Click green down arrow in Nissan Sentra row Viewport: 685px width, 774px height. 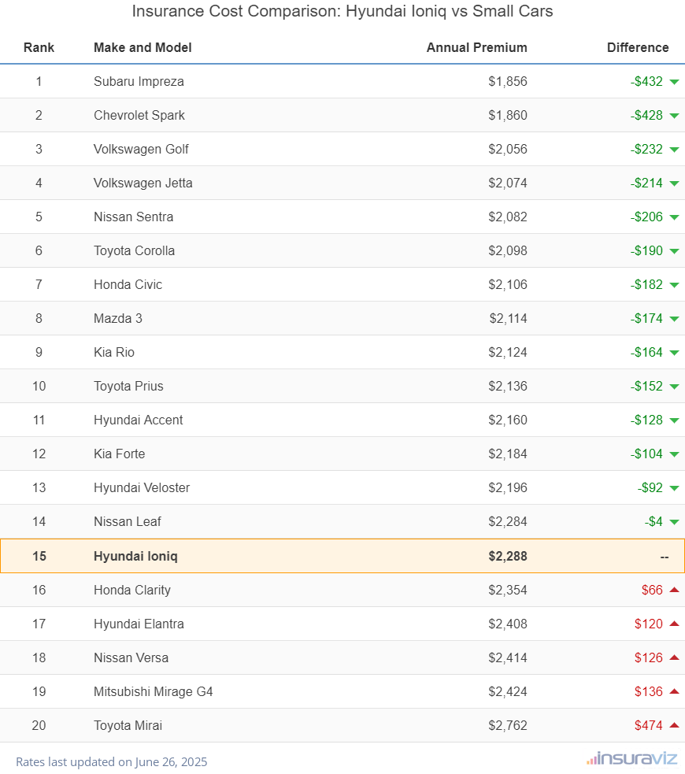click(x=674, y=217)
